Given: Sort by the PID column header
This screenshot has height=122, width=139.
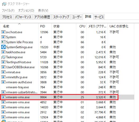Looking at the screenshot, I should pyautogui.click(x=45, y=26).
